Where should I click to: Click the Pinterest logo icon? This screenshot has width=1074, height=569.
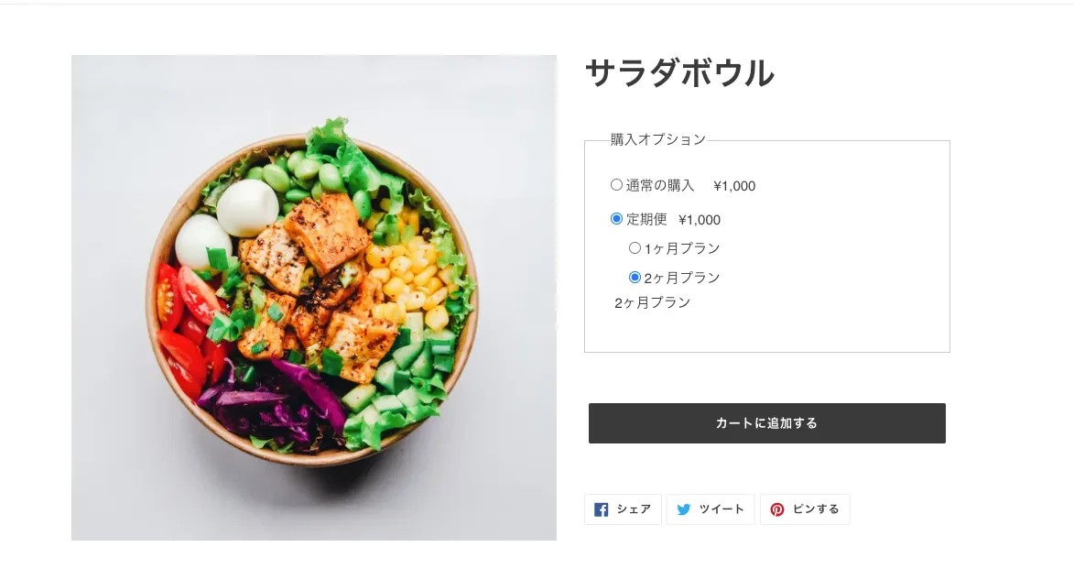777,510
